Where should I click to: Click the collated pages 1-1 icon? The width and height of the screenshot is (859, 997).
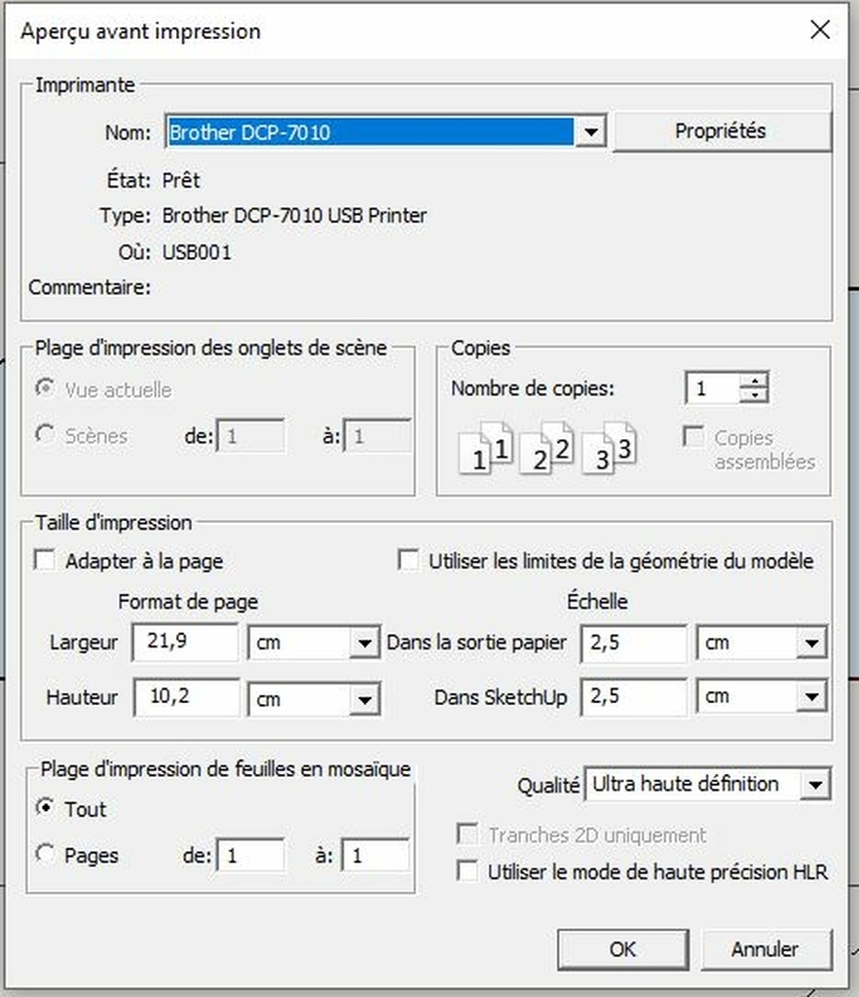click(486, 448)
